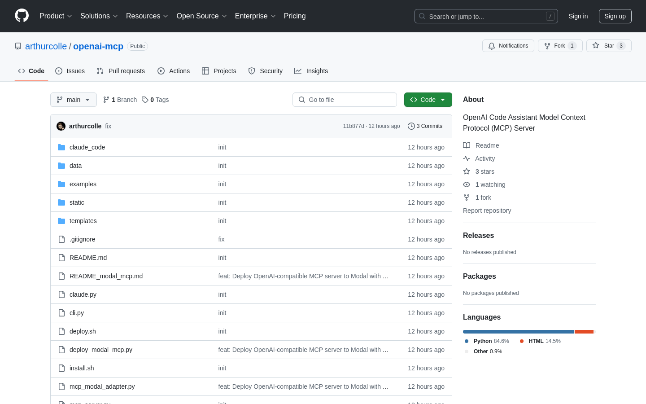Open the claude_code folder icon
646x404 pixels.
click(61, 147)
